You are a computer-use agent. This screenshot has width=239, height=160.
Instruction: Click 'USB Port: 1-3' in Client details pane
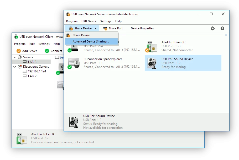pos(40,138)
